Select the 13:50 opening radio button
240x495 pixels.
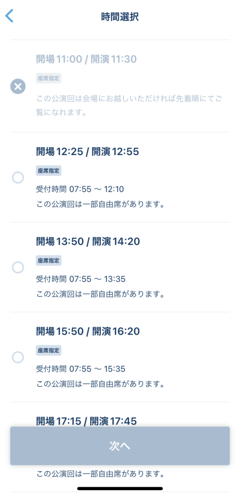tap(18, 267)
